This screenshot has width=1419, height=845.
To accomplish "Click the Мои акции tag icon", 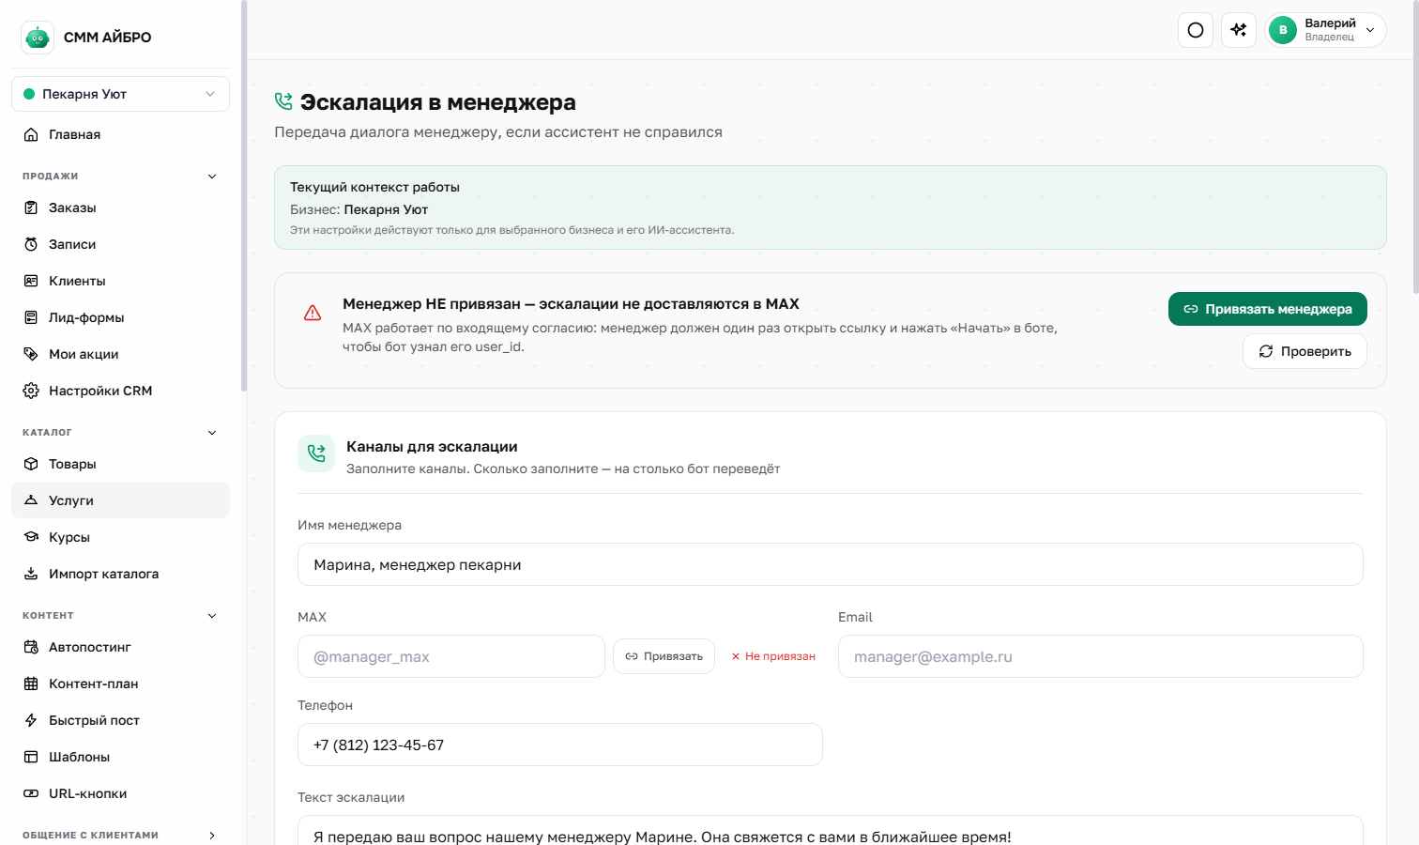I will point(31,354).
